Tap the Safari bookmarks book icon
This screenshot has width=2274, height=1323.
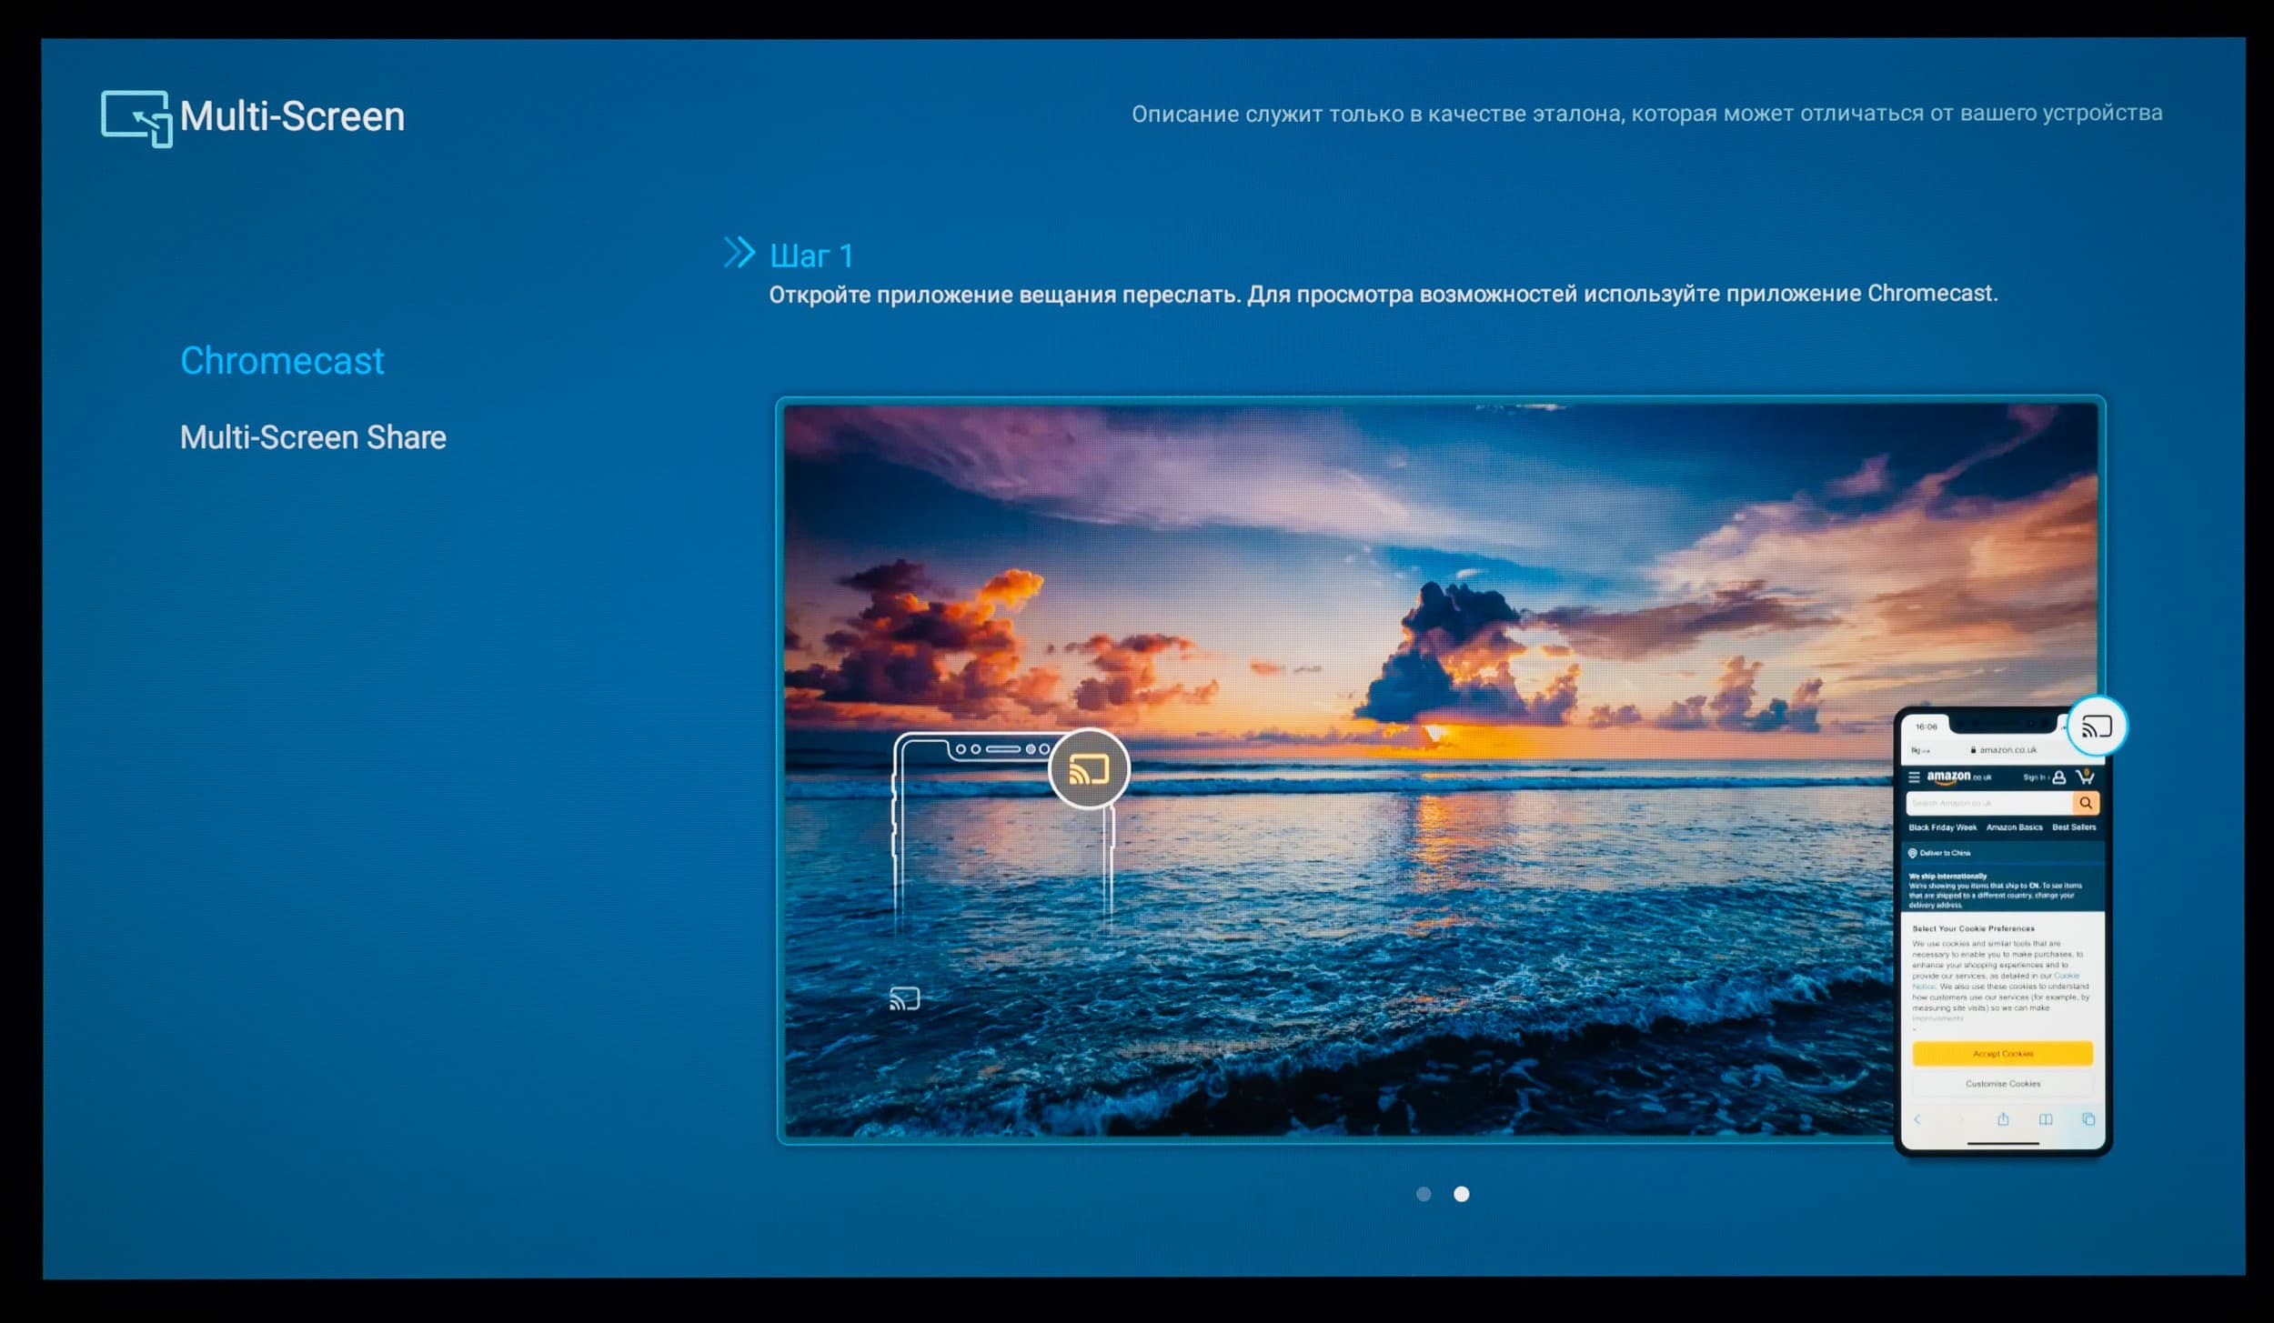click(x=2046, y=1119)
